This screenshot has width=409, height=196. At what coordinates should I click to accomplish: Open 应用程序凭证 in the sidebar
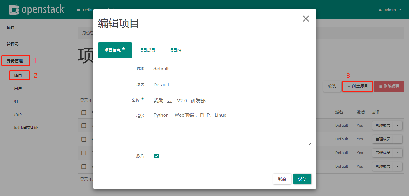click(26, 128)
